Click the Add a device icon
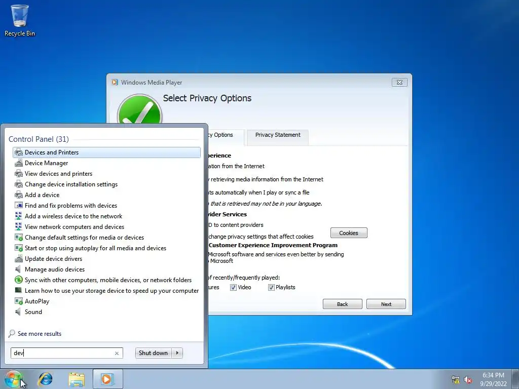Screen dimensions: 519x389 pyautogui.click(x=19, y=195)
